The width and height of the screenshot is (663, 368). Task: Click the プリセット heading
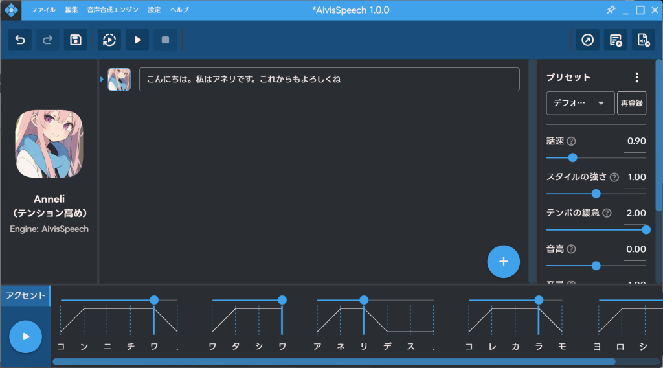[568, 77]
